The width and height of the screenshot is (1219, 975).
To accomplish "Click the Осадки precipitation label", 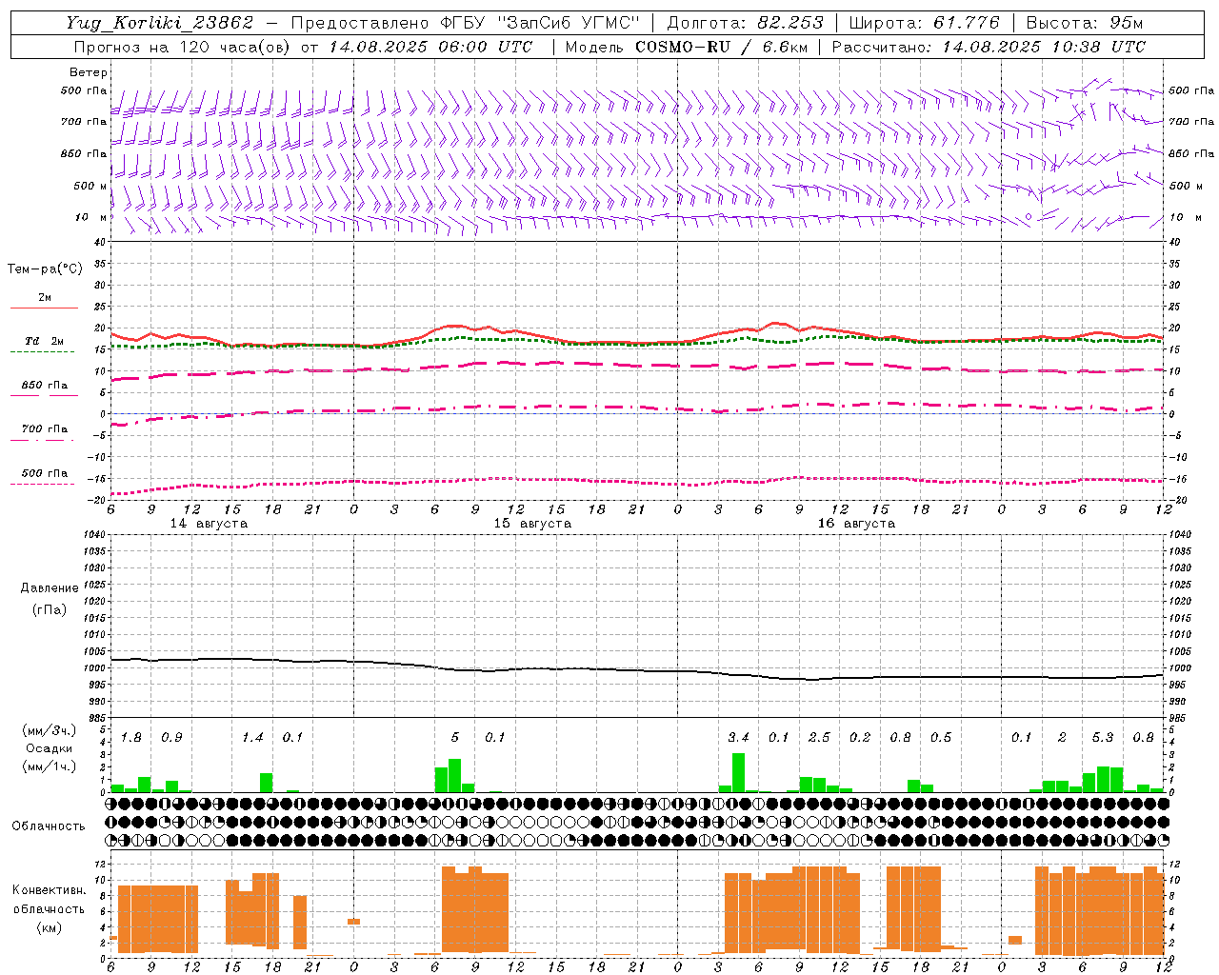I will [49, 748].
